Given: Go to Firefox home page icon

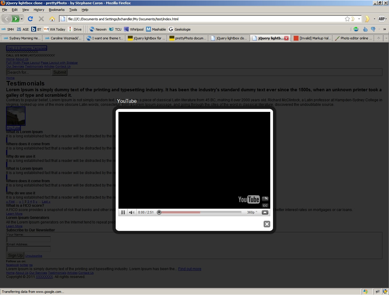Looking at the screenshot, I should click(52, 19).
